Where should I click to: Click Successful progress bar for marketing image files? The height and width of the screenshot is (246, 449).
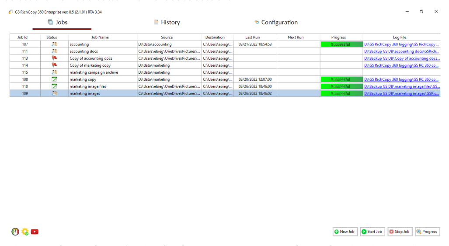click(341, 86)
